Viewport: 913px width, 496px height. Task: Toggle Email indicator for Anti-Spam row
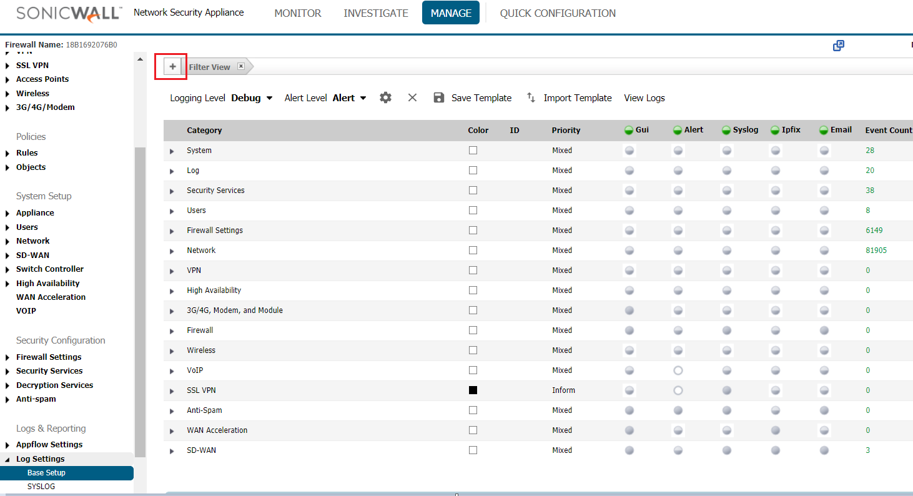[824, 410]
